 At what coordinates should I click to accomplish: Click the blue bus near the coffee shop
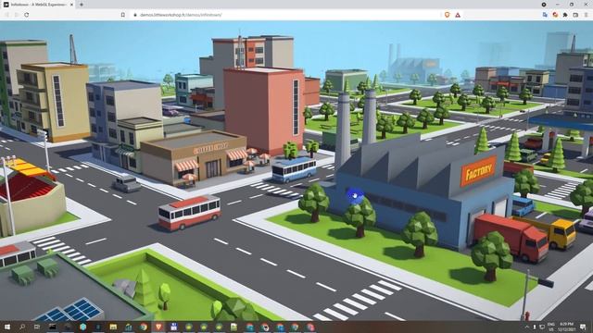pyautogui.click(x=294, y=170)
